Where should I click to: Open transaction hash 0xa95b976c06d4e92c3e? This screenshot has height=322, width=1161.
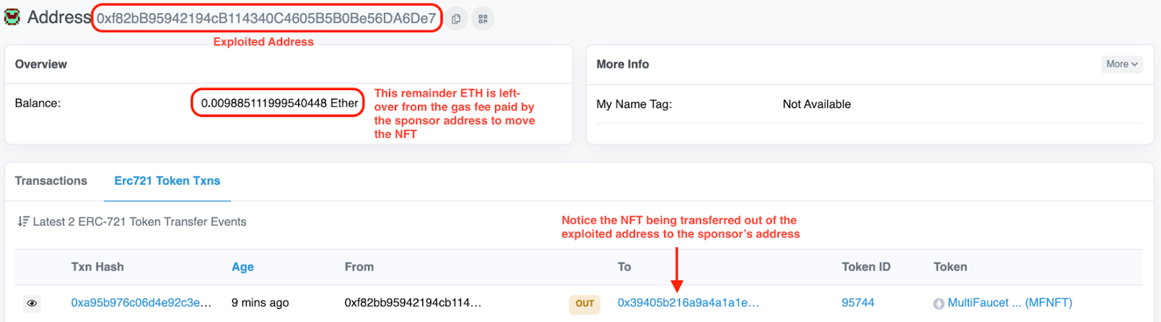click(141, 302)
